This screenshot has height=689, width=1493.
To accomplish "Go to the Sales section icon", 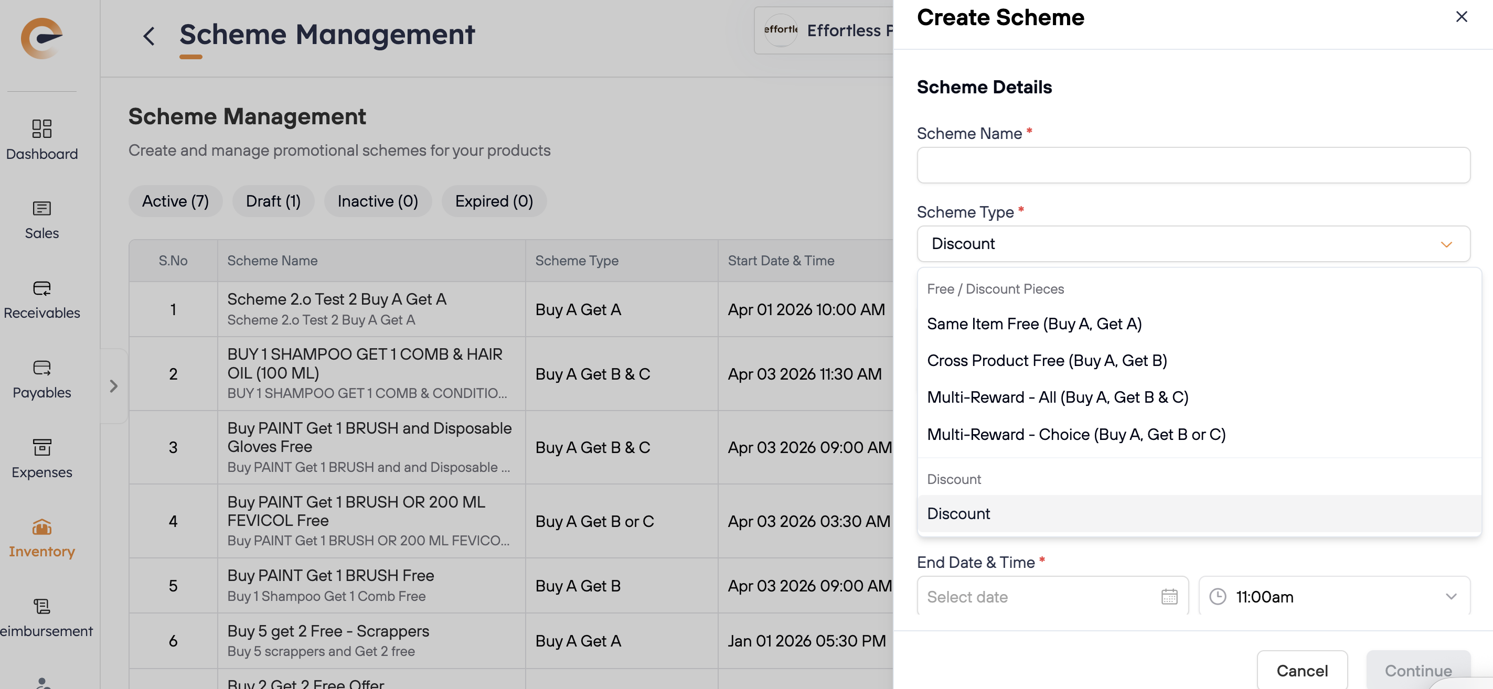I will pos(42,208).
